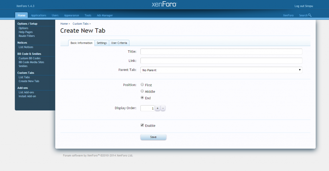
Task: Open the Appearance menu in navigation
Action: pyautogui.click(x=71, y=15)
